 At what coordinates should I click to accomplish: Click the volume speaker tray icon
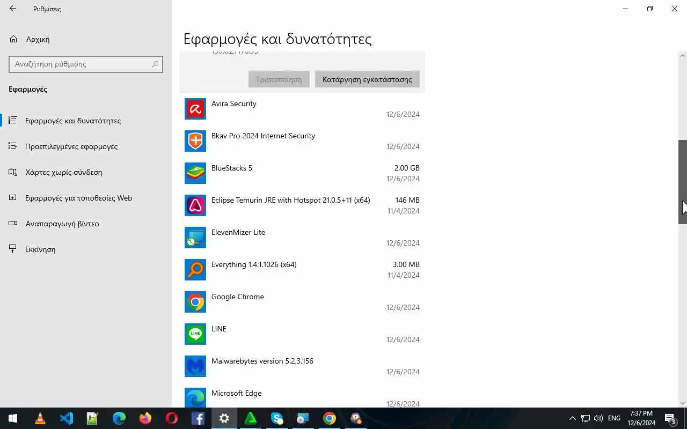tap(598, 418)
